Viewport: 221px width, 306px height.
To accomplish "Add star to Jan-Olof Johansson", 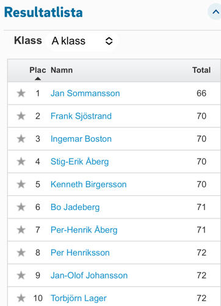I will coord(21,275).
